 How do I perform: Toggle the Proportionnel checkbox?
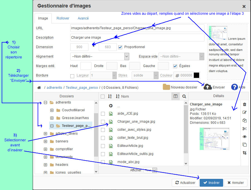coord(120,47)
